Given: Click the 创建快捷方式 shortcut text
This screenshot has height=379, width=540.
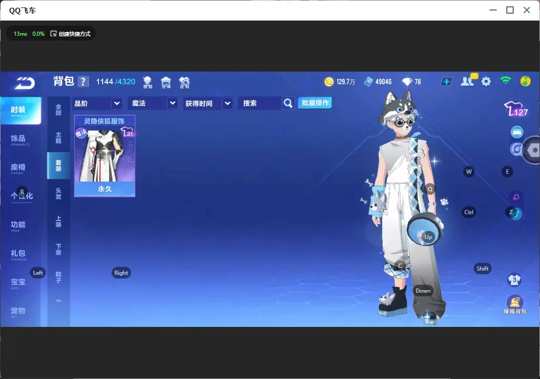Looking at the screenshot, I should [x=74, y=34].
